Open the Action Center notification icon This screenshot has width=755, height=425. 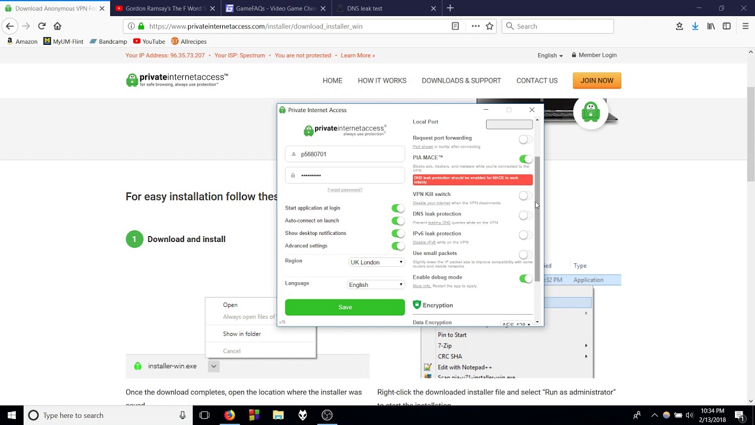pyautogui.click(x=740, y=415)
